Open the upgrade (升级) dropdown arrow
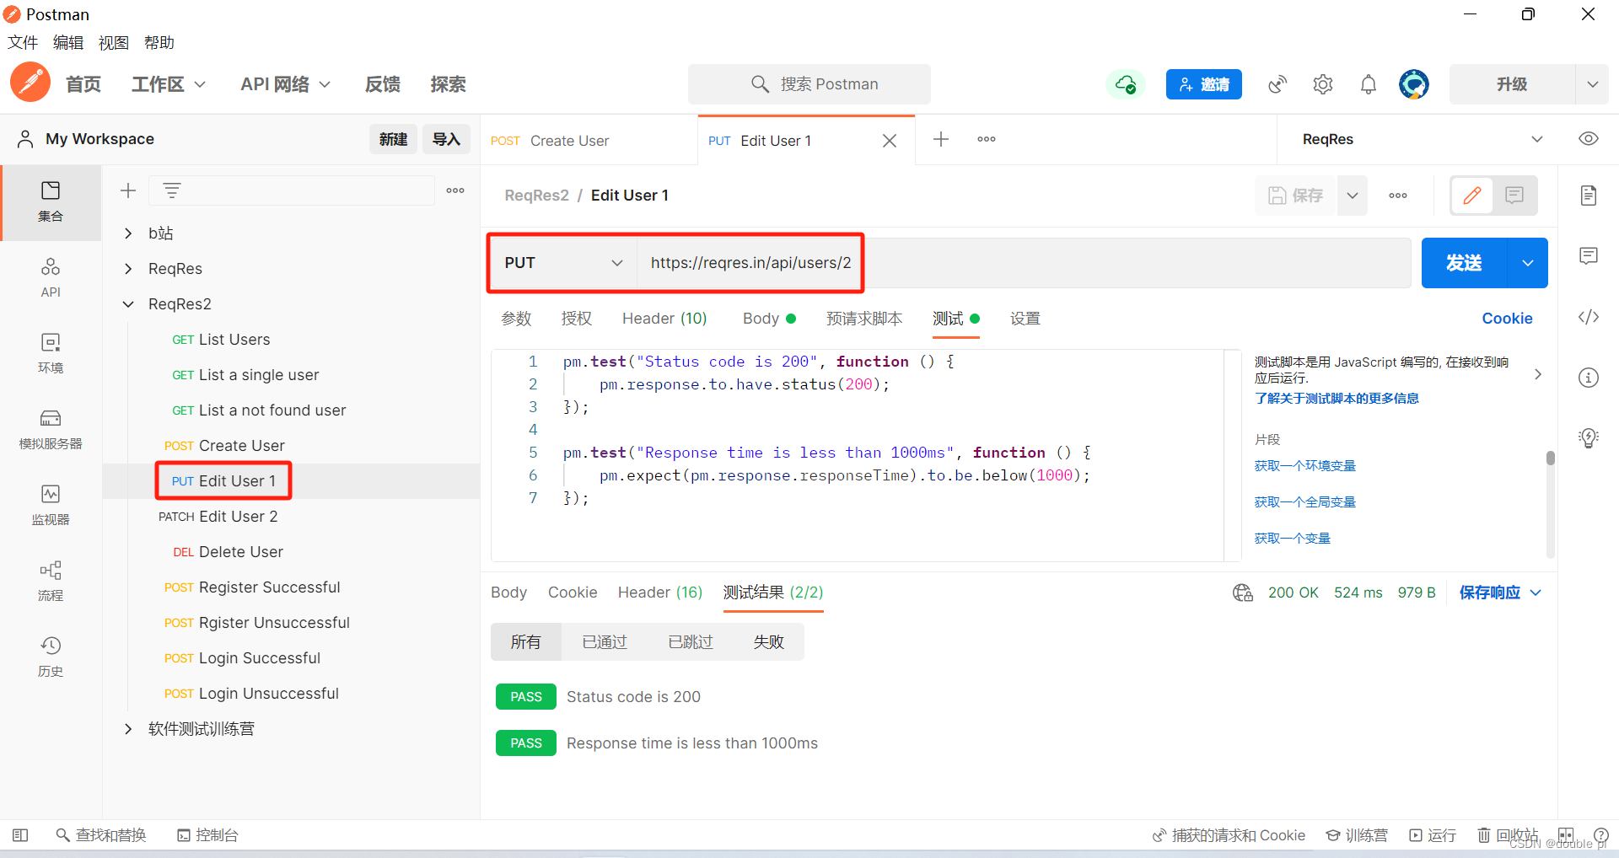This screenshot has width=1619, height=858. [1592, 84]
